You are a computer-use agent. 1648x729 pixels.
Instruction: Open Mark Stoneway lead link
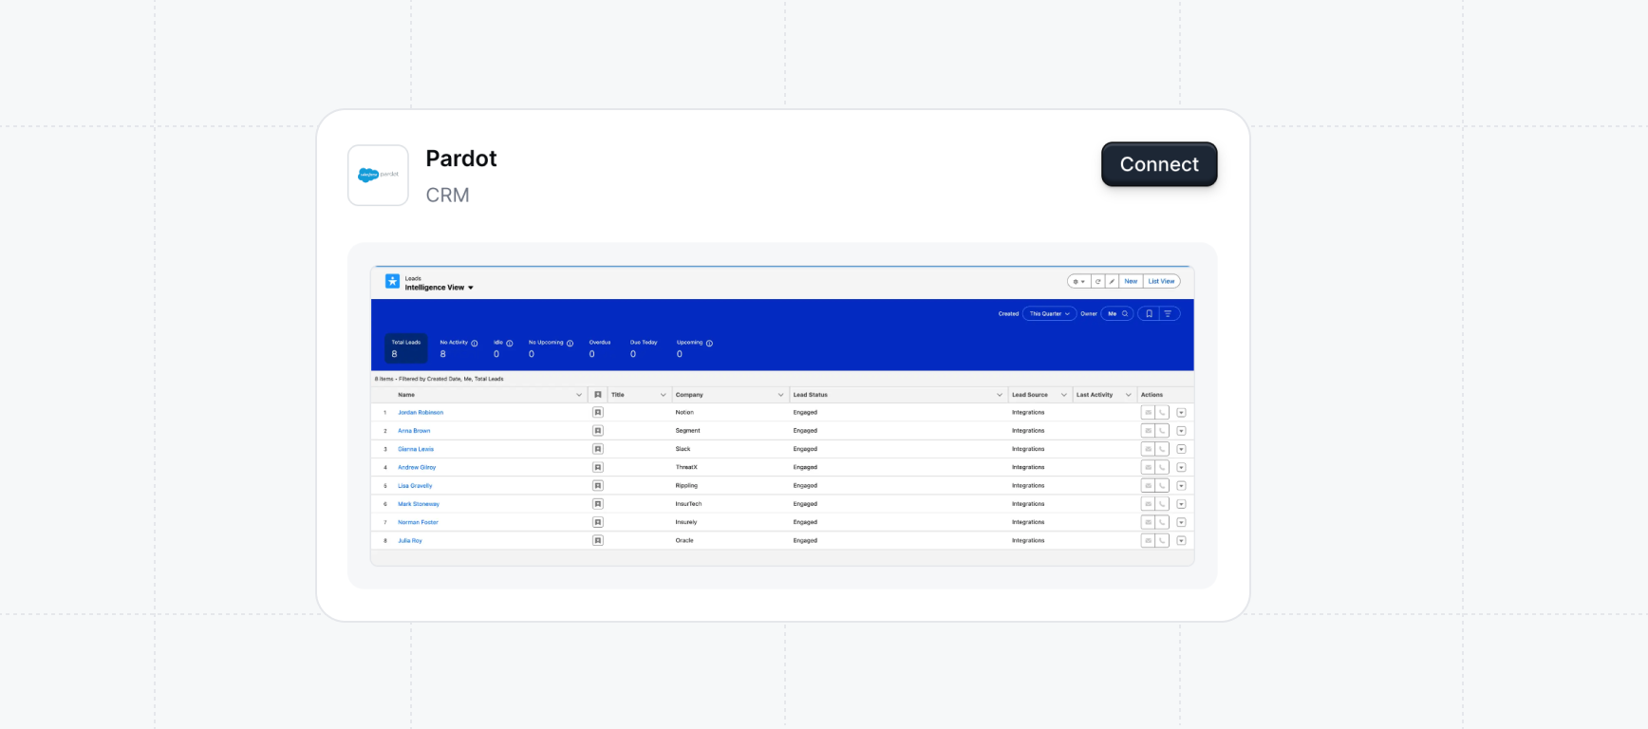click(419, 504)
